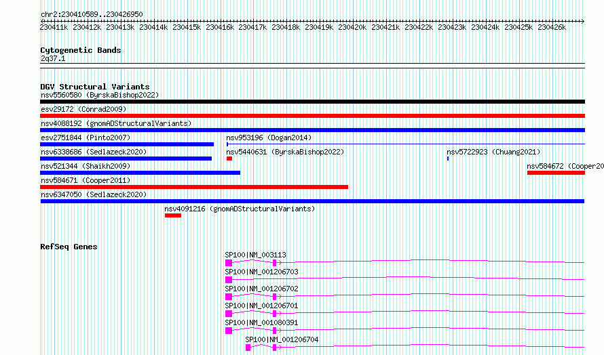Click the nsv953196 Dogan2014 thin blue line
The image size is (604, 355).
pyautogui.click(x=406, y=144)
